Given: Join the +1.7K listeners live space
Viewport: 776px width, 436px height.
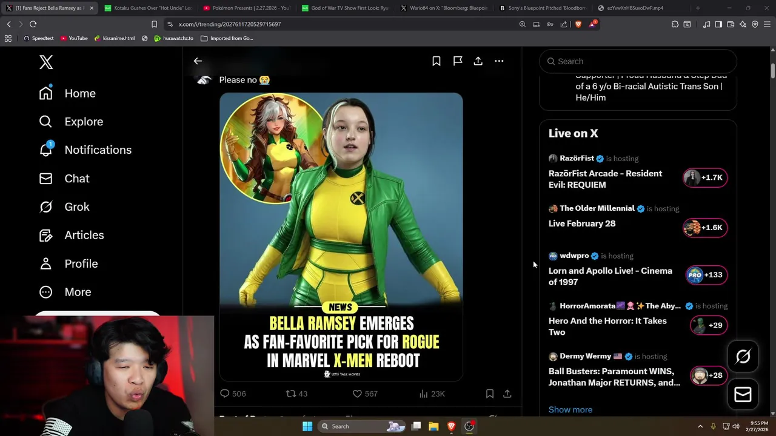Looking at the screenshot, I should point(705,177).
